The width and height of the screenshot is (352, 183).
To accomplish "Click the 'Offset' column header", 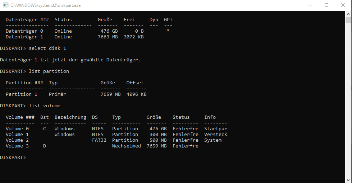I will tap(135, 83).
